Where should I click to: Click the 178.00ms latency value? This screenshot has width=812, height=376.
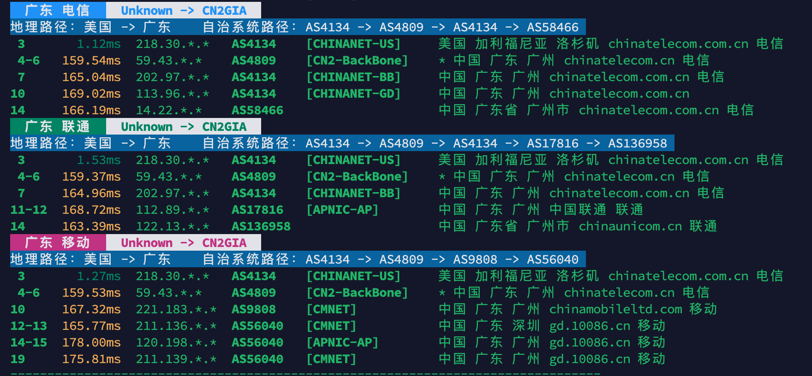(x=91, y=342)
